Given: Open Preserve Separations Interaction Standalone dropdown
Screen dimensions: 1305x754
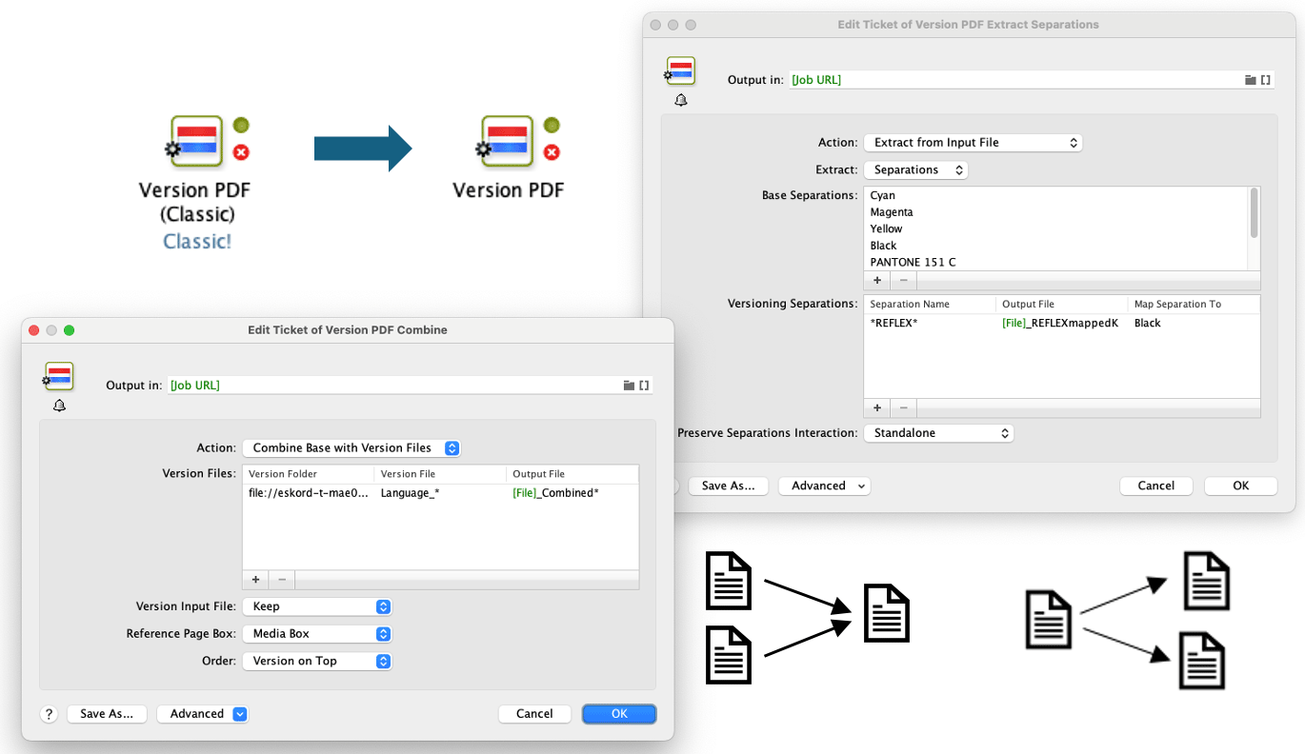Looking at the screenshot, I should (x=937, y=433).
